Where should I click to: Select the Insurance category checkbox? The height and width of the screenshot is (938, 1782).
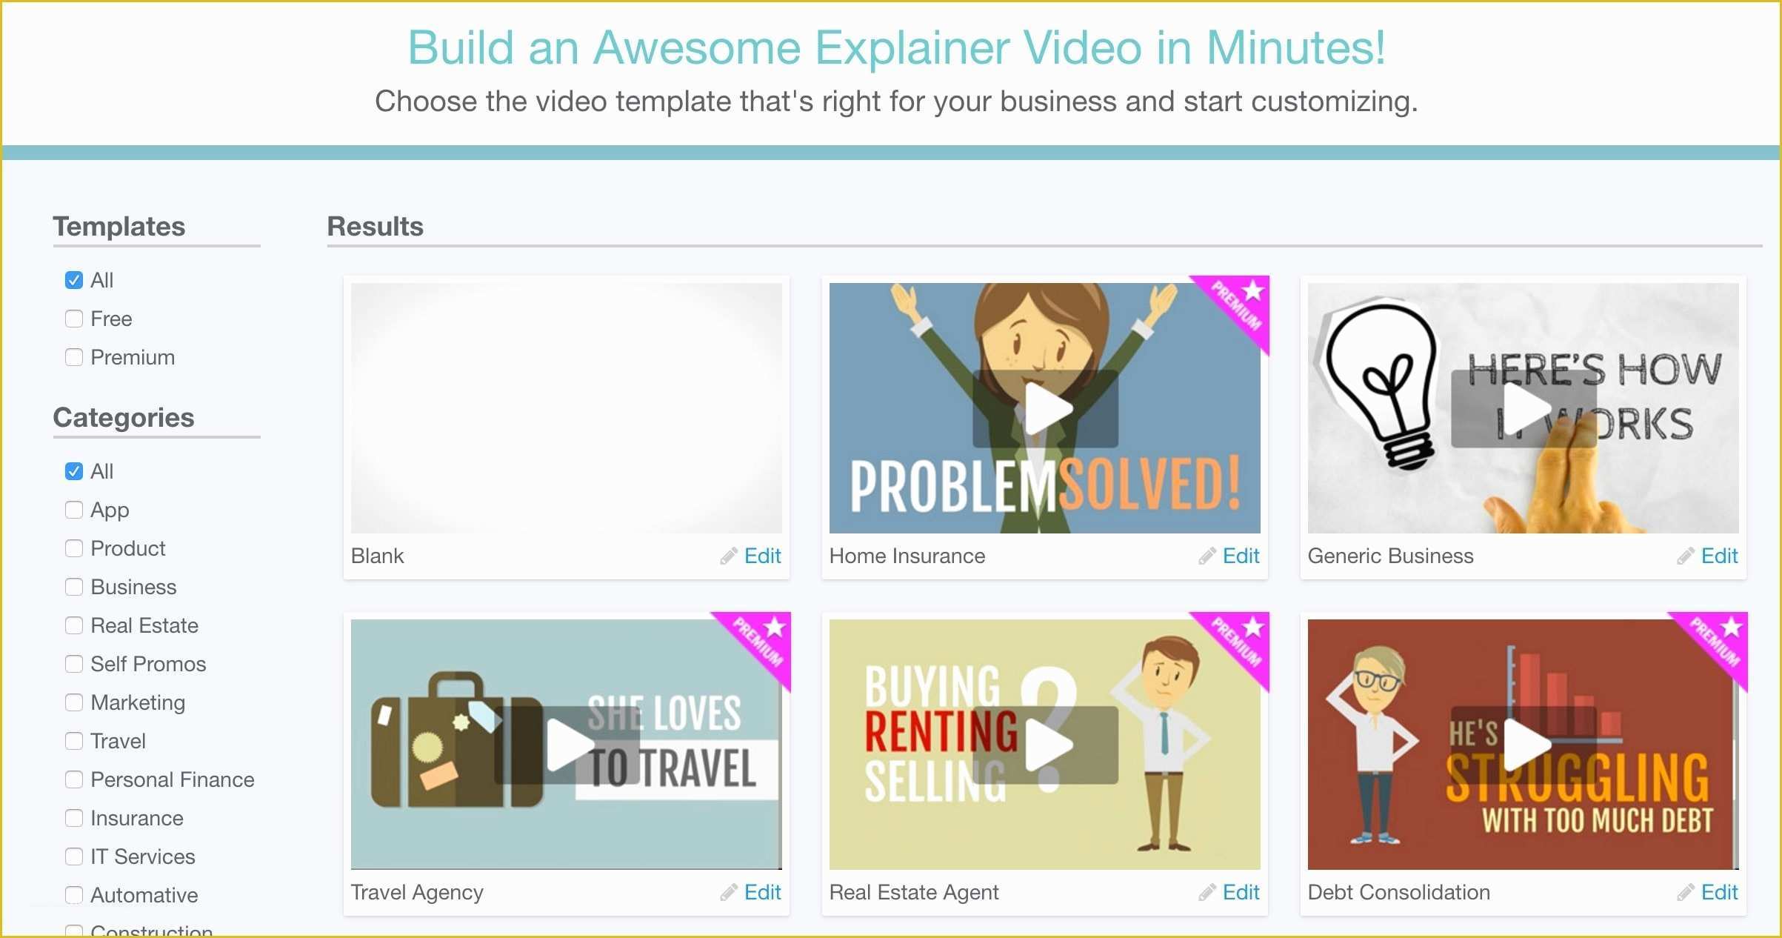point(74,816)
